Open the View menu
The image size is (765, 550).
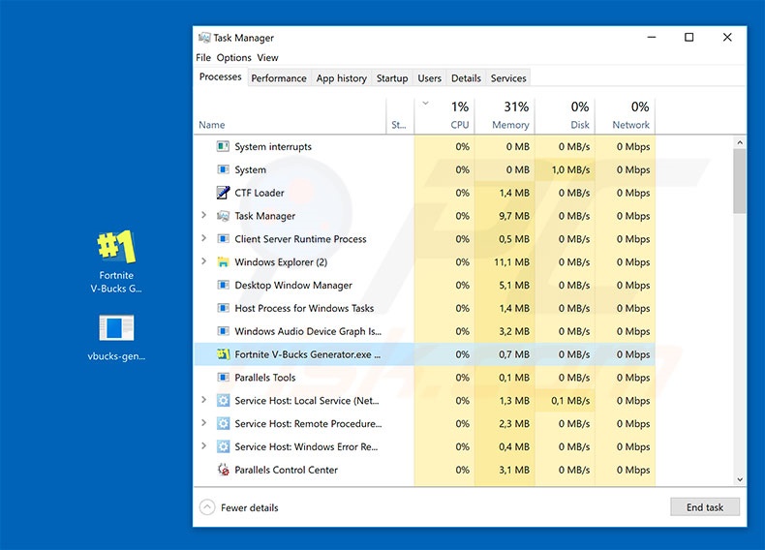click(x=267, y=57)
